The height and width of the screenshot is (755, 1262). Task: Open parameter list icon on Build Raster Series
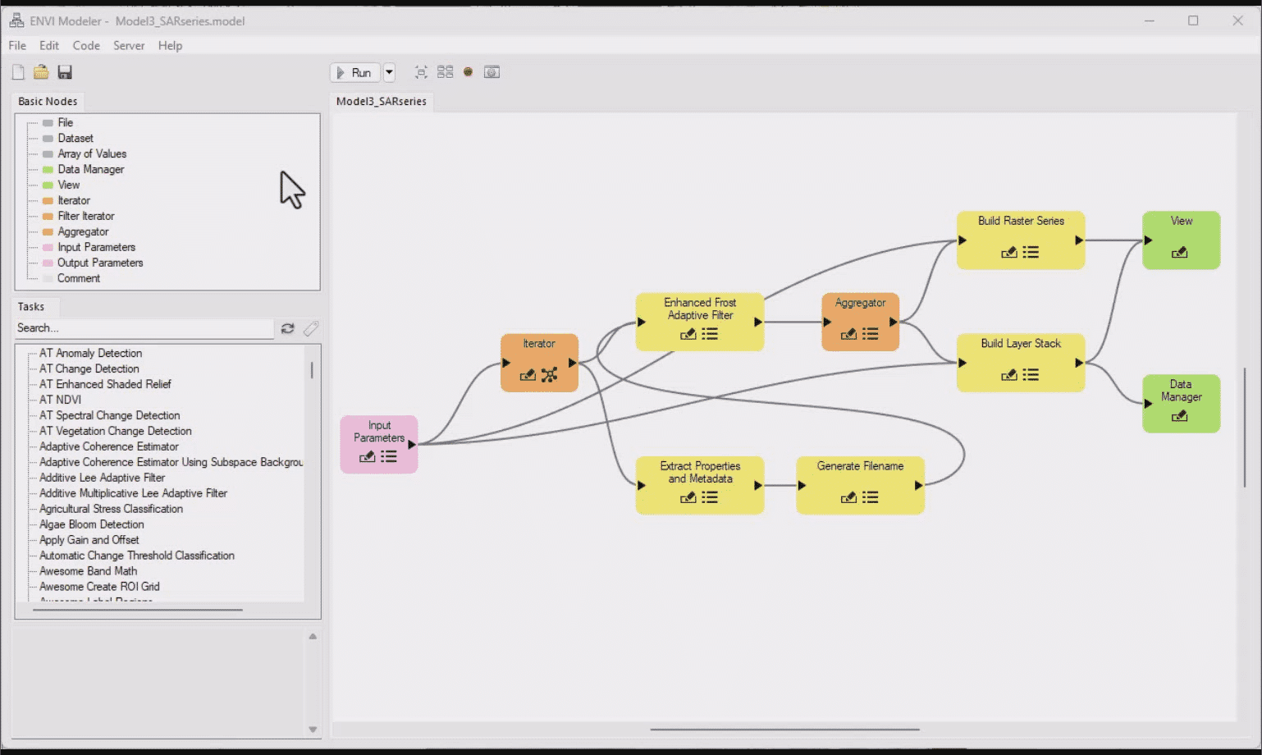1031,253
